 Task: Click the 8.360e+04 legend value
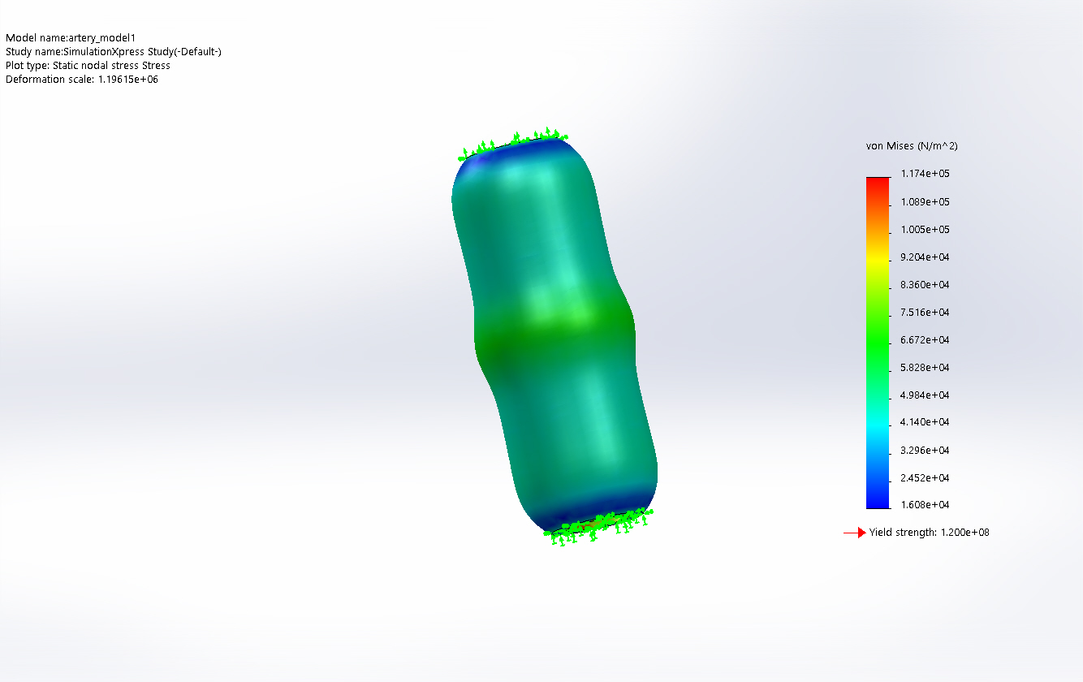tap(925, 284)
